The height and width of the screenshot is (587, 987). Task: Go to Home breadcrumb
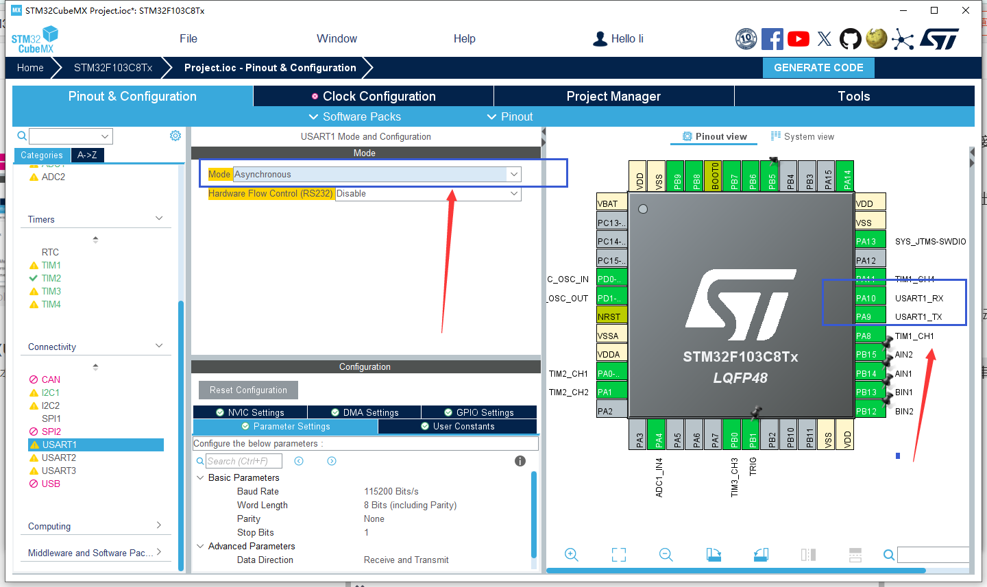tap(30, 67)
